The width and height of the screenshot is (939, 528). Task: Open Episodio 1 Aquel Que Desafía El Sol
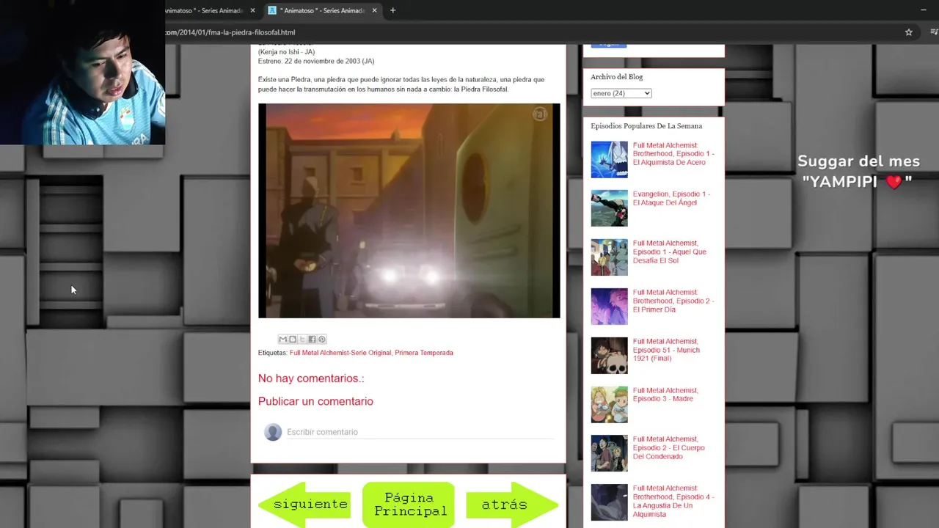pyautogui.click(x=670, y=252)
